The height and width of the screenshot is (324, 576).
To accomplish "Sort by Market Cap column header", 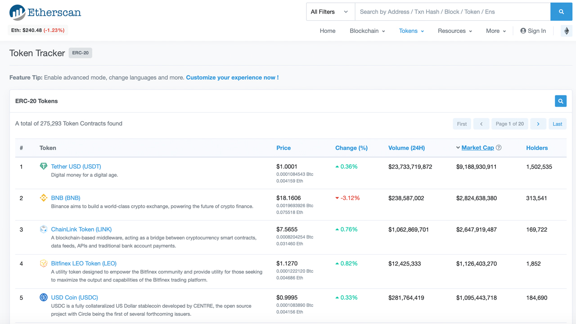I will coord(477,148).
